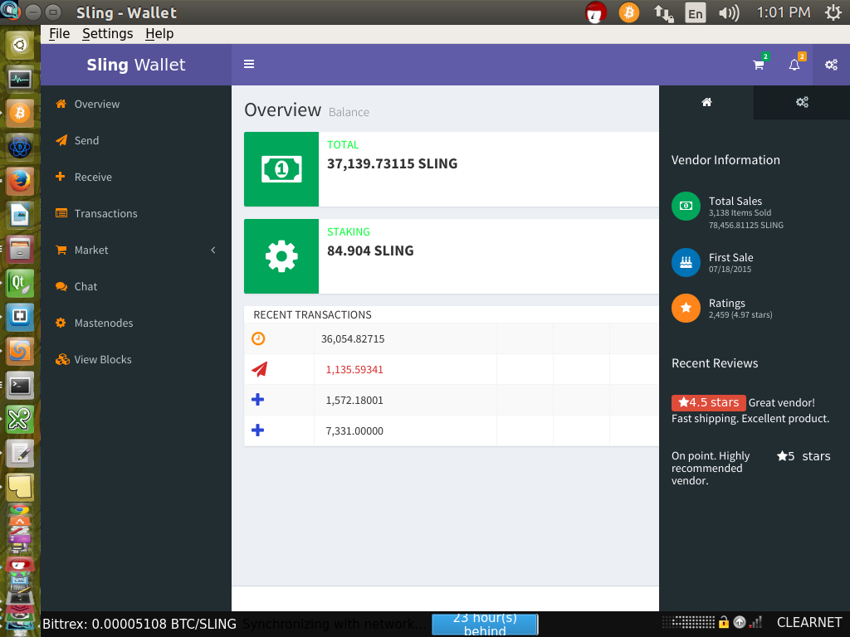
Task: Open the Terminal from the dock
Action: pos(20,386)
